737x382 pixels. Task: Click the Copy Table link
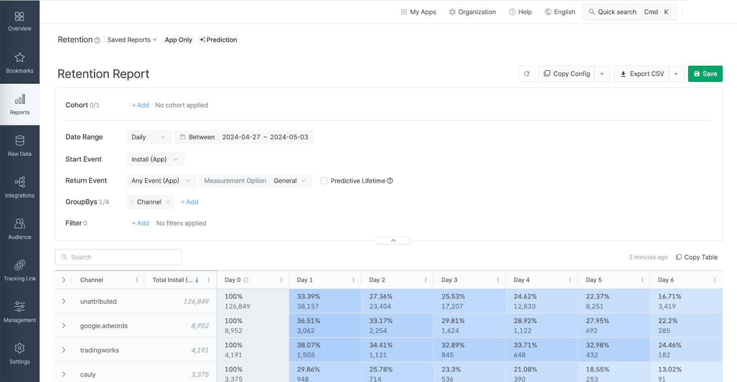(x=696, y=257)
